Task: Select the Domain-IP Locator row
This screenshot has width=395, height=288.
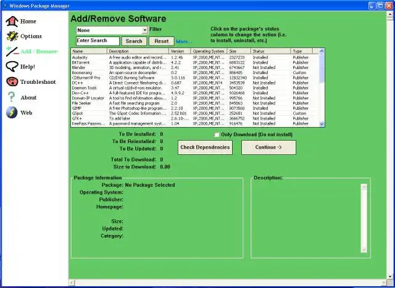Action: tap(195, 98)
